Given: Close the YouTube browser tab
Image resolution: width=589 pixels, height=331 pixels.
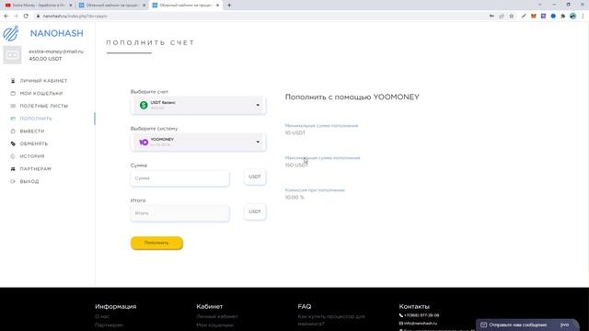Looking at the screenshot, I should click(x=70, y=6).
